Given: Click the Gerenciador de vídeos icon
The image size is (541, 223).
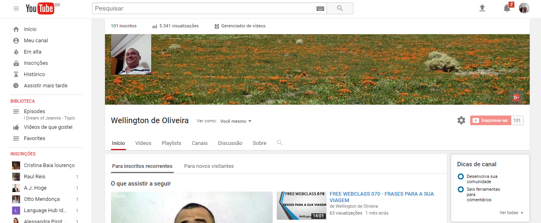Looking at the screenshot, I should (217, 26).
